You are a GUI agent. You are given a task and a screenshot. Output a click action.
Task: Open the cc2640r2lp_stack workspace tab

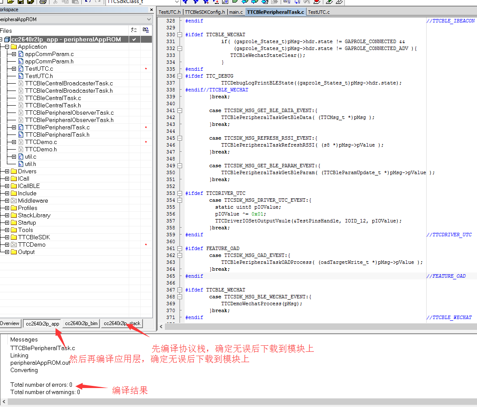(122, 323)
